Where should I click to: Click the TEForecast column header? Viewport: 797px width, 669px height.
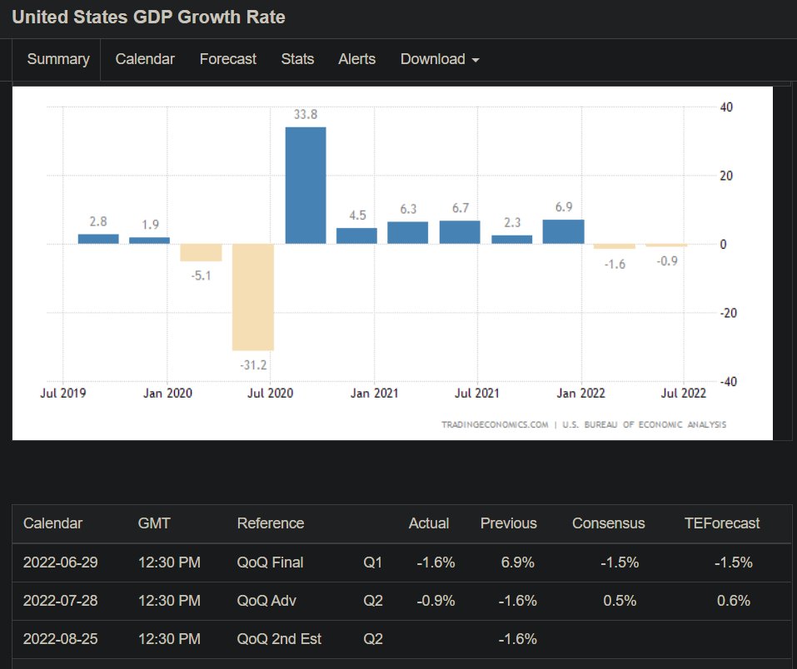click(722, 523)
